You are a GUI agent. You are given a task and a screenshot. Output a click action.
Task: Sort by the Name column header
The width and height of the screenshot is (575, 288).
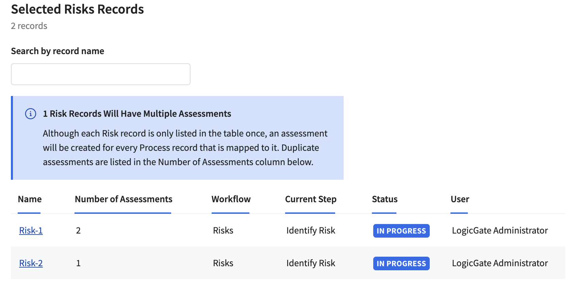[30, 199]
